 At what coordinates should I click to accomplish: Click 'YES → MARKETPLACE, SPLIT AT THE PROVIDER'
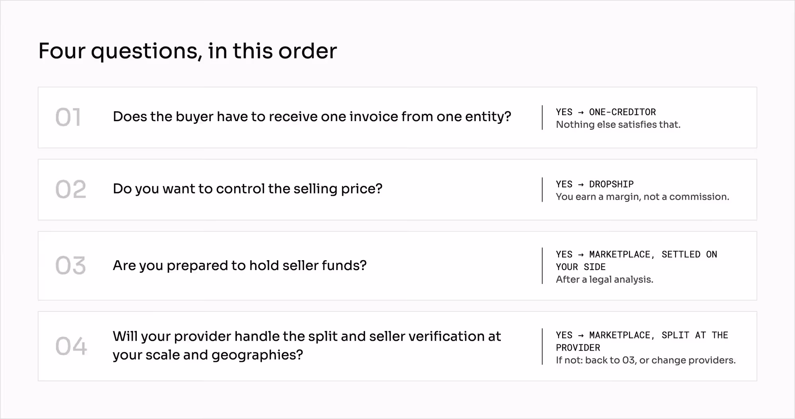pos(642,342)
